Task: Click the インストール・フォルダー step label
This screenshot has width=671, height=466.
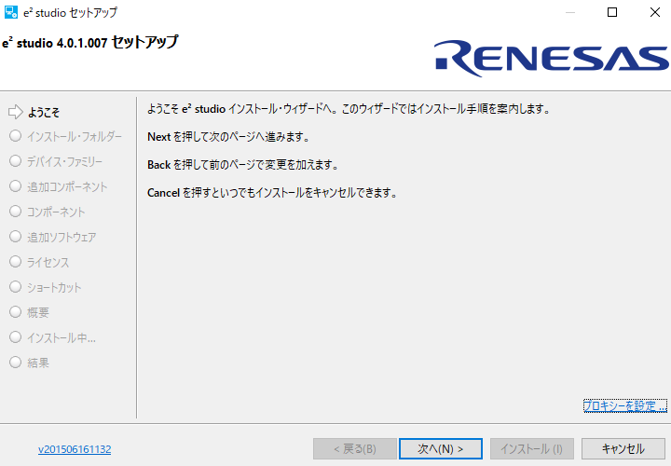Action: point(75,137)
